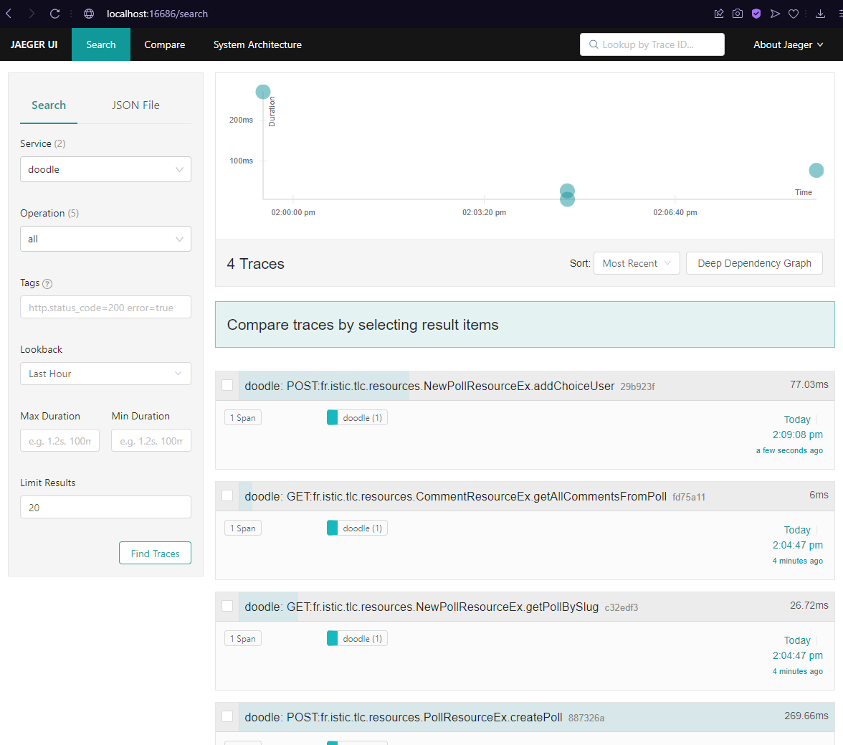Click the '4 Traces' heading
The image size is (843, 745).
[255, 264]
